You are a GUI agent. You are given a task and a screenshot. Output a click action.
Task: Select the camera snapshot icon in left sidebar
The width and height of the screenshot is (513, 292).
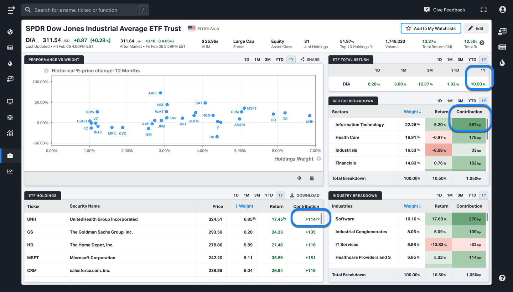click(x=10, y=156)
